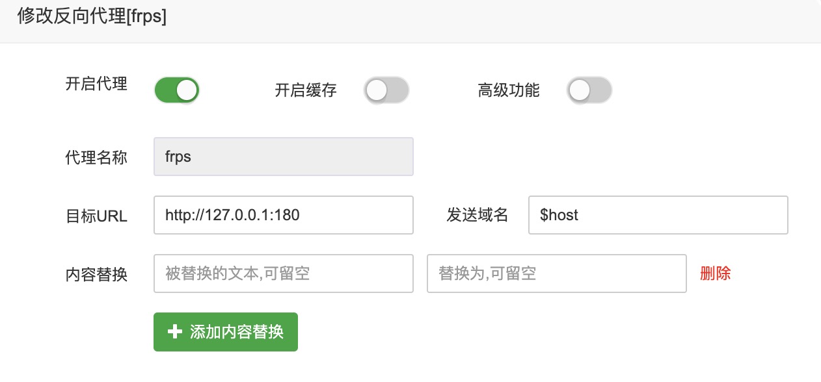Turn on the 高级功能 switch
This screenshot has height=382, width=821.
pos(589,90)
